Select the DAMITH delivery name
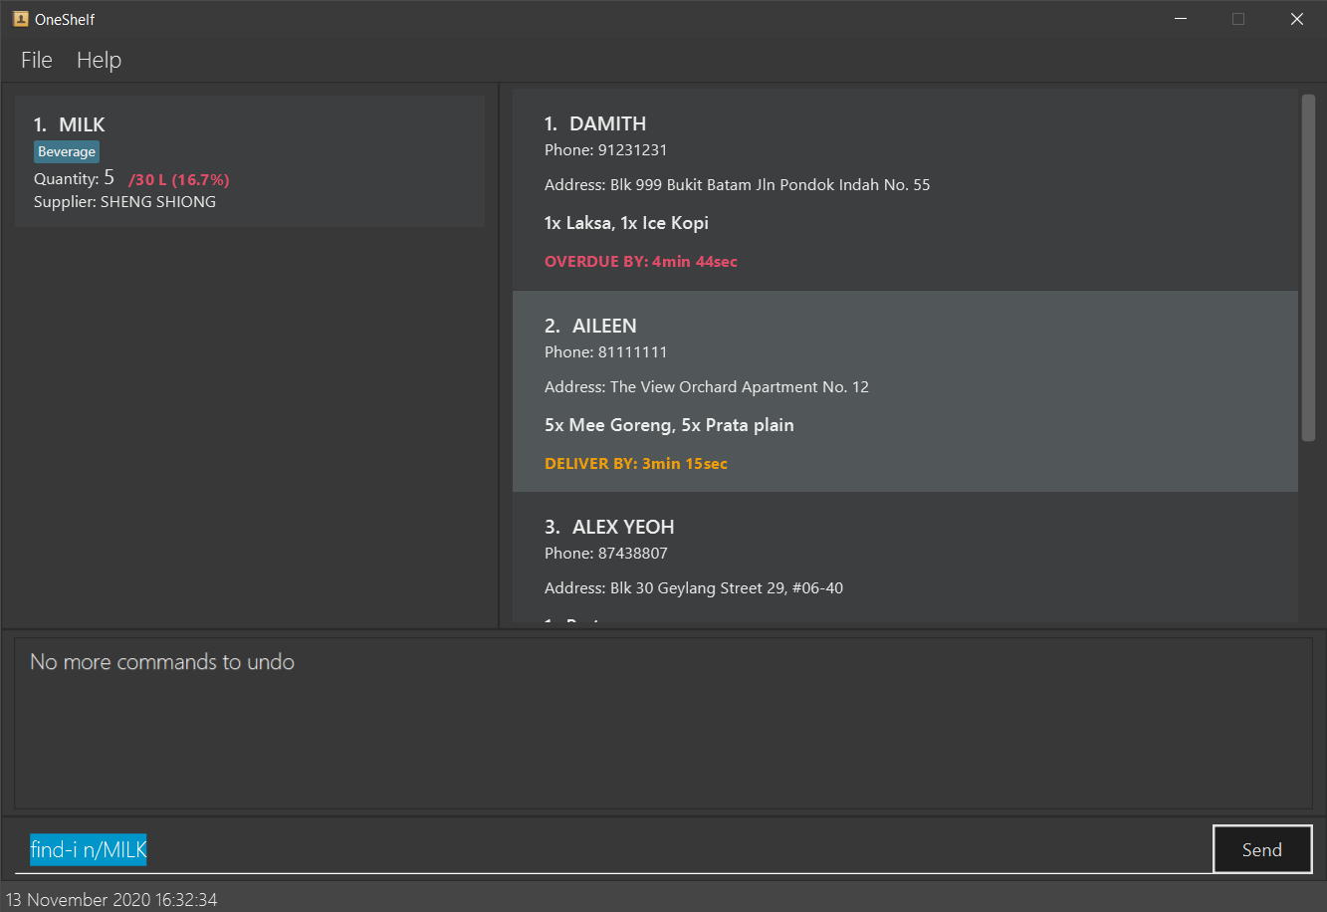The height and width of the screenshot is (912, 1327). [x=607, y=123]
